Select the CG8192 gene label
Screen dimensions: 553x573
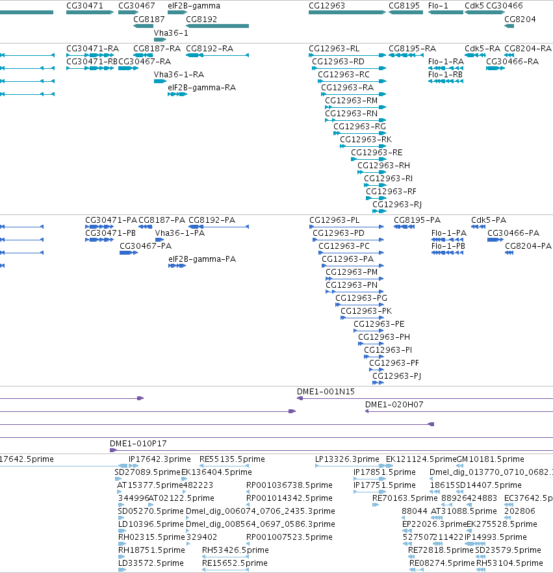point(201,19)
